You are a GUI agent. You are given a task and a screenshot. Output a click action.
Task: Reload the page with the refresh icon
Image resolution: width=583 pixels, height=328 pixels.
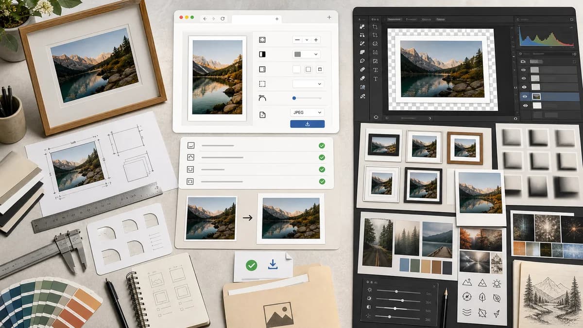[x=223, y=18]
